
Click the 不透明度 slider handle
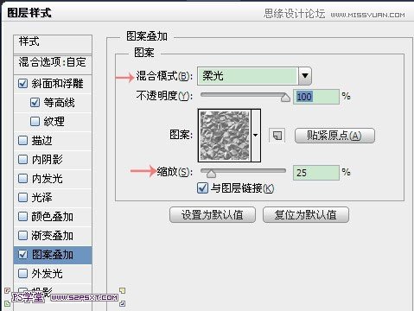pyautogui.click(x=285, y=98)
